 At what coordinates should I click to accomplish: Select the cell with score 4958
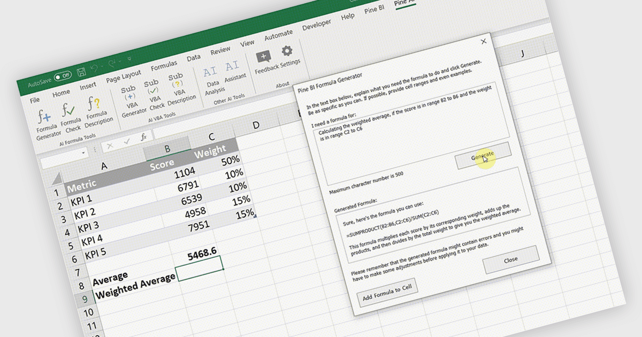(x=186, y=216)
